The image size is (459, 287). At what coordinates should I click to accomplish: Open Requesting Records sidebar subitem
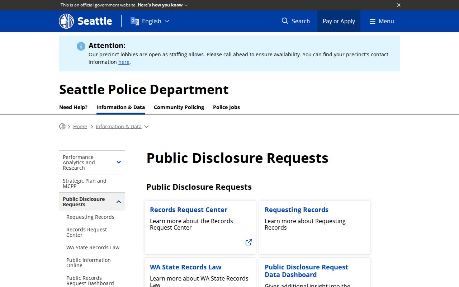click(x=90, y=217)
